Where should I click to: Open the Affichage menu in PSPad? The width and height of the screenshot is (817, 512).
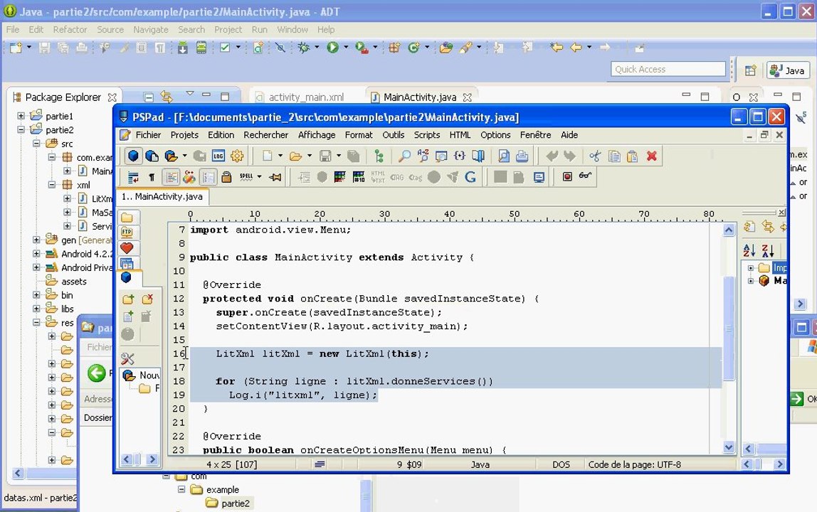317,135
